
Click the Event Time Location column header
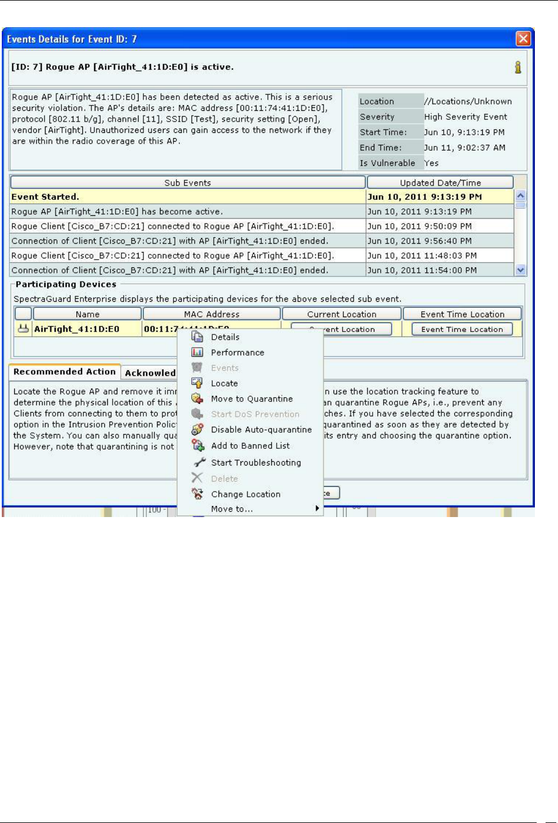(x=462, y=314)
